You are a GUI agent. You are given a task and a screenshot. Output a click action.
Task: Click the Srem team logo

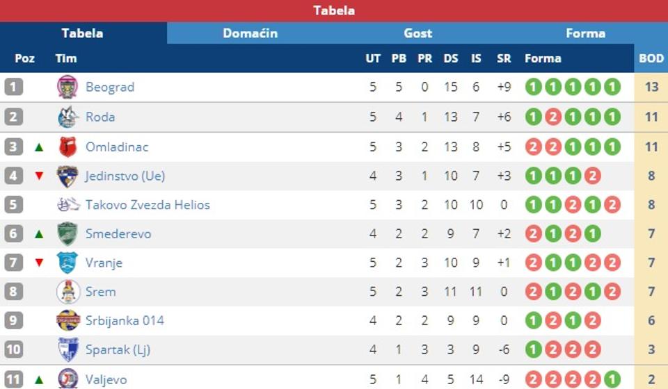(67, 292)
